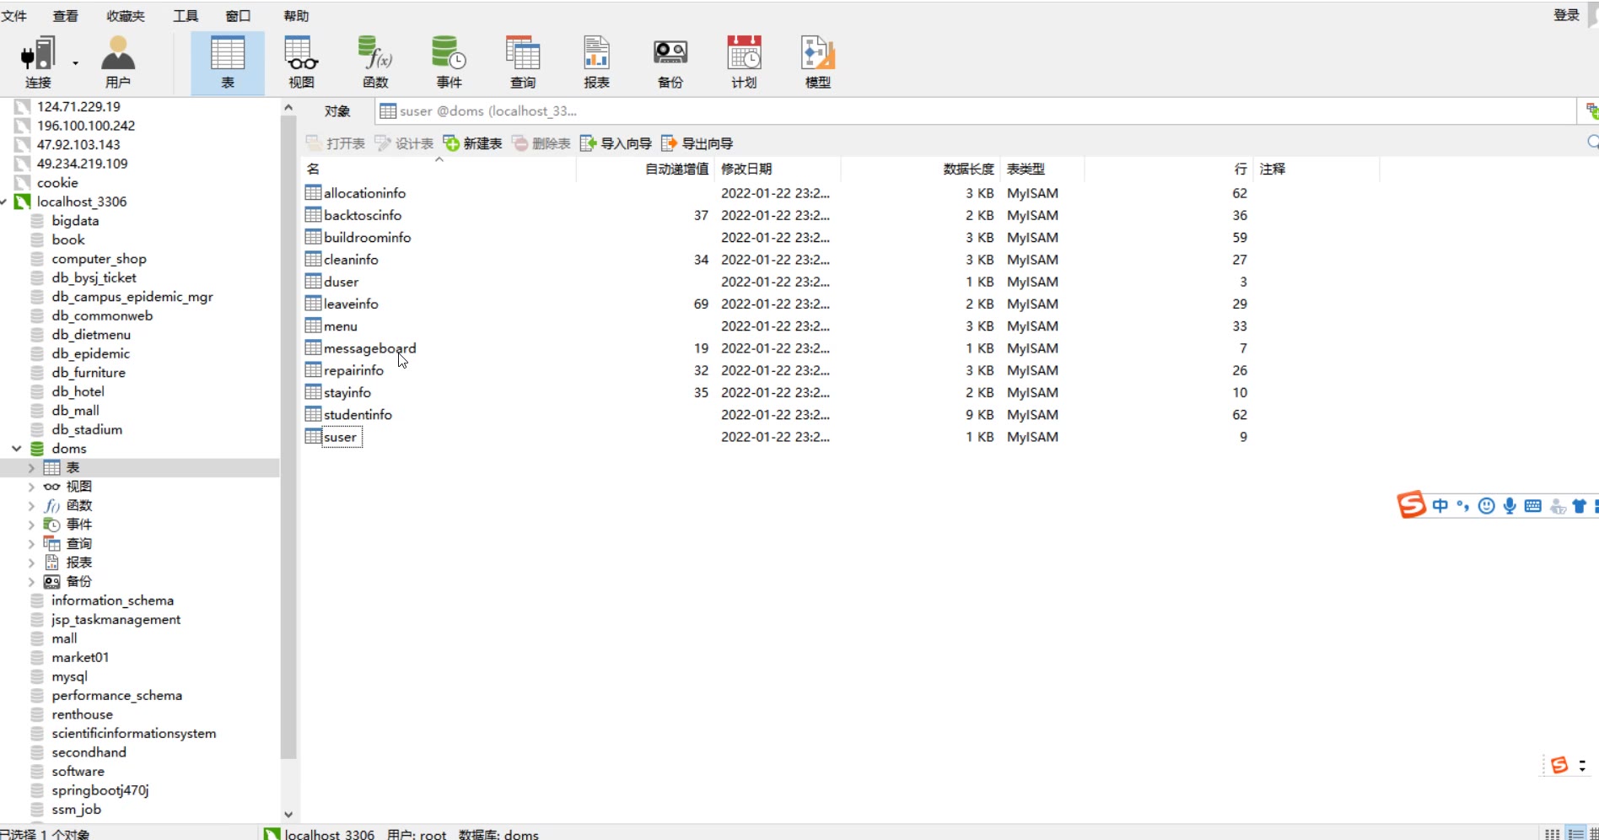Click Open Table (打开表) button

point(336,143)
